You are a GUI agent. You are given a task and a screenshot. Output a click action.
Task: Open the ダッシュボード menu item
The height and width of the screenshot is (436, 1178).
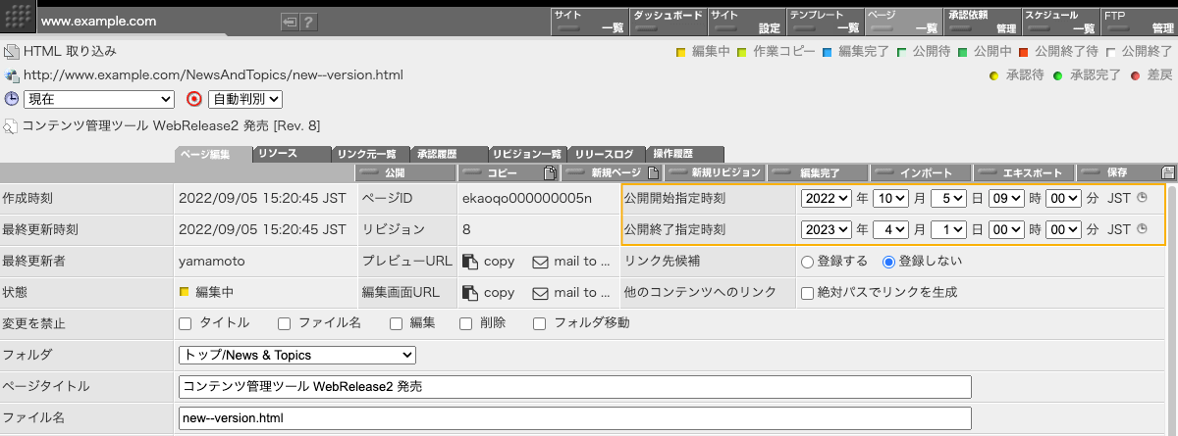[666, 22]
